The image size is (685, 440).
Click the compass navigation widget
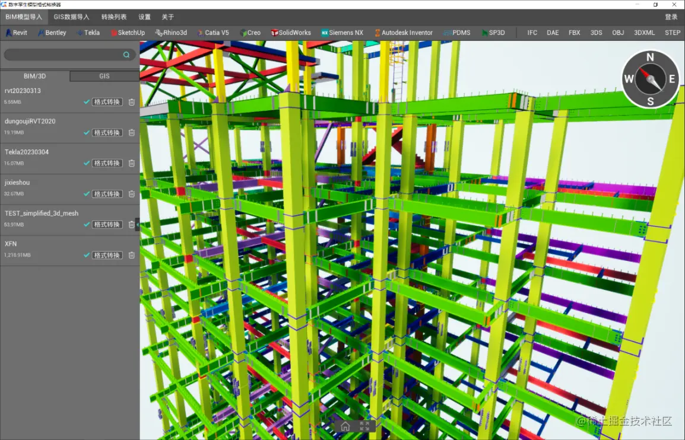651,79
